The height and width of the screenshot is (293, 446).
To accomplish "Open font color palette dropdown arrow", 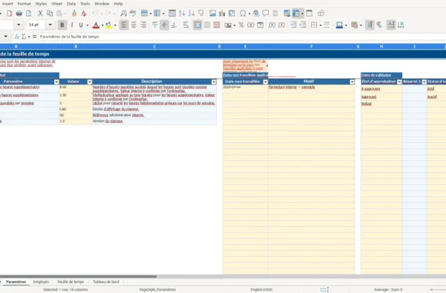I will coord(102,25).
